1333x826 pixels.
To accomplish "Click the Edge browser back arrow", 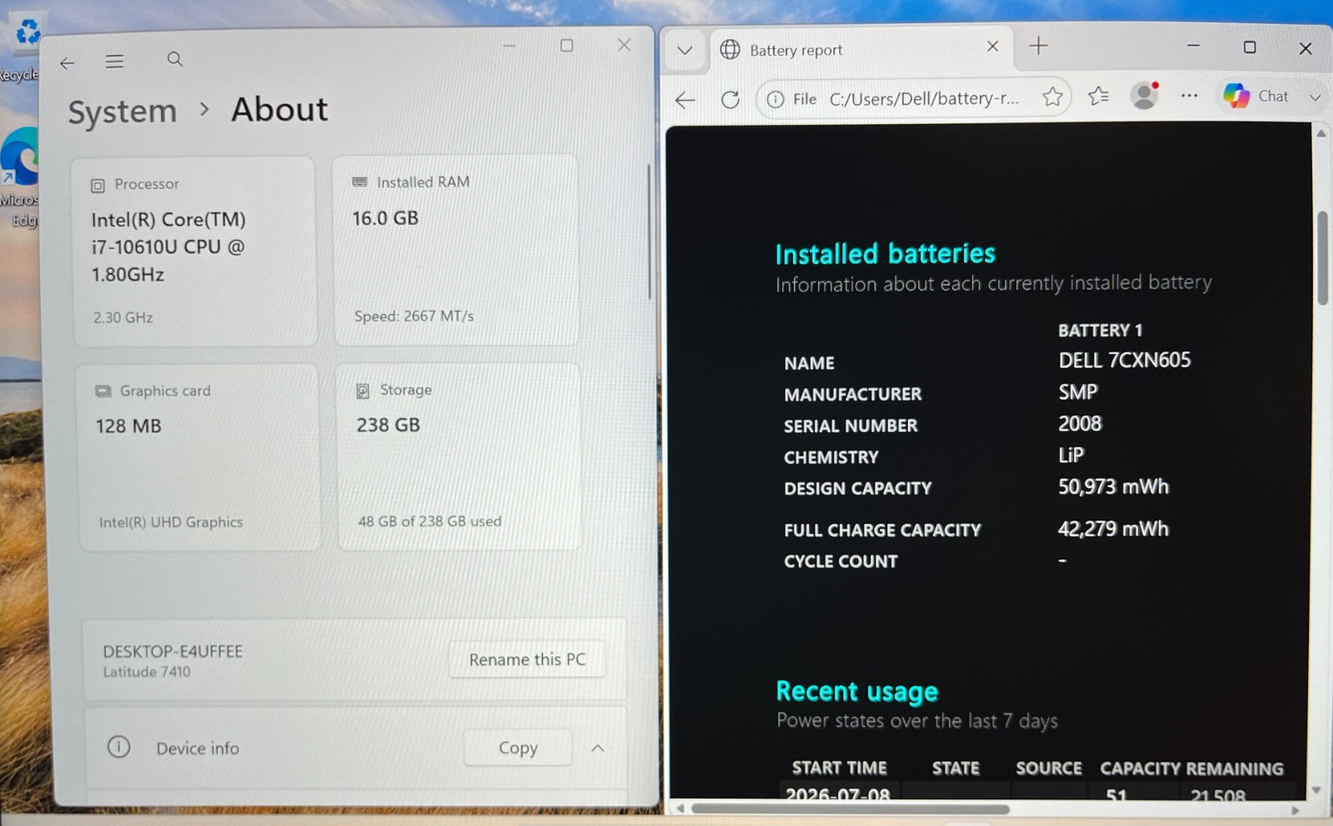I will 685,100.
